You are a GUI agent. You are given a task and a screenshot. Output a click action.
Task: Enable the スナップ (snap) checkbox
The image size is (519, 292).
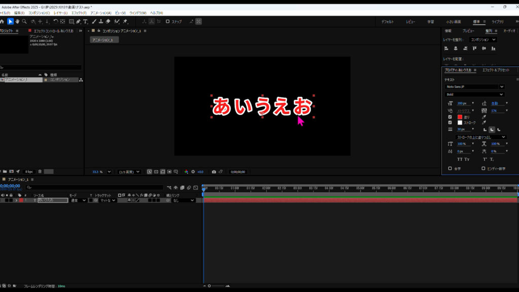click(x=167, y=21)
